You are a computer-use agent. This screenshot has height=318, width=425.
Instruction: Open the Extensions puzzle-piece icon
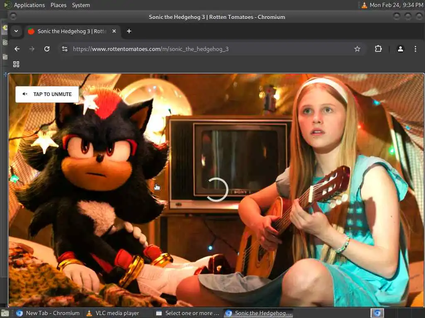pyautogui.click(x=378, y=49)
